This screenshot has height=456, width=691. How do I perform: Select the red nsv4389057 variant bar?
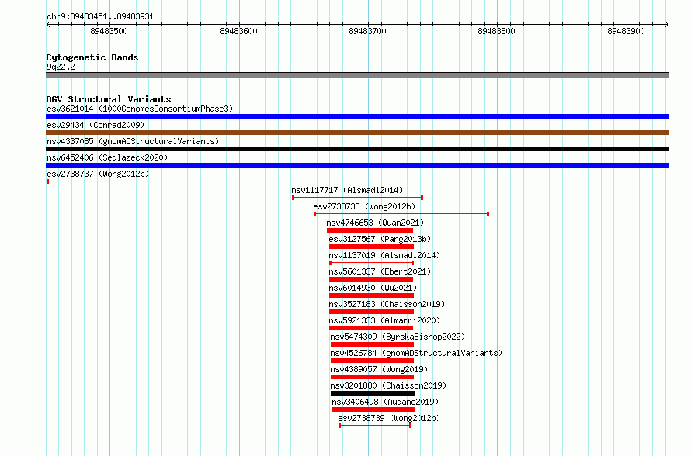[372, 377]
